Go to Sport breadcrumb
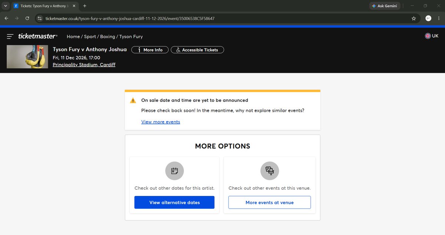Viewport: 445px width, 235px height. tap(90, 36)
